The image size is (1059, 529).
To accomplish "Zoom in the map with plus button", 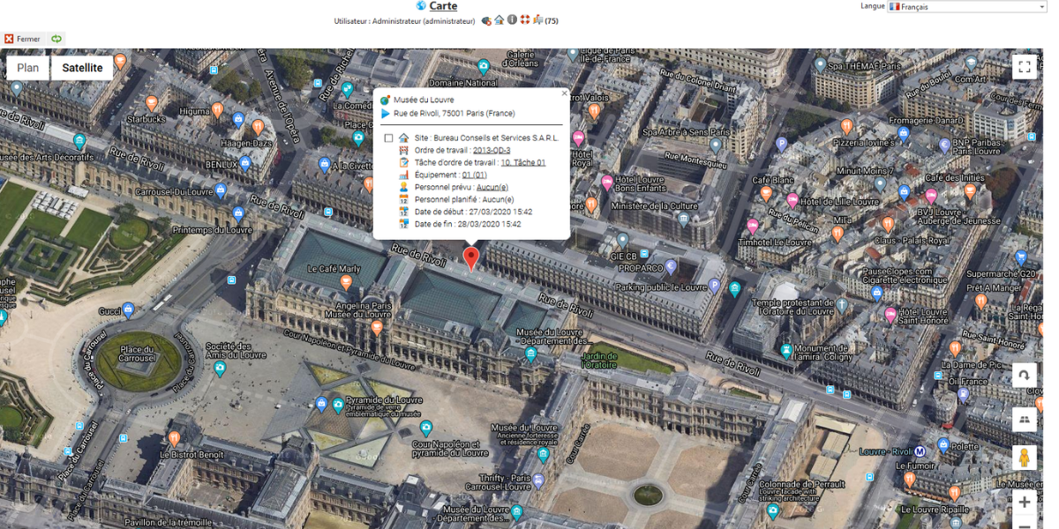I will [x=1024, y=503].
